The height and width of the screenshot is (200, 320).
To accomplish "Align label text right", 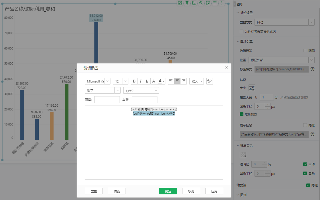I will click(183, 81).
